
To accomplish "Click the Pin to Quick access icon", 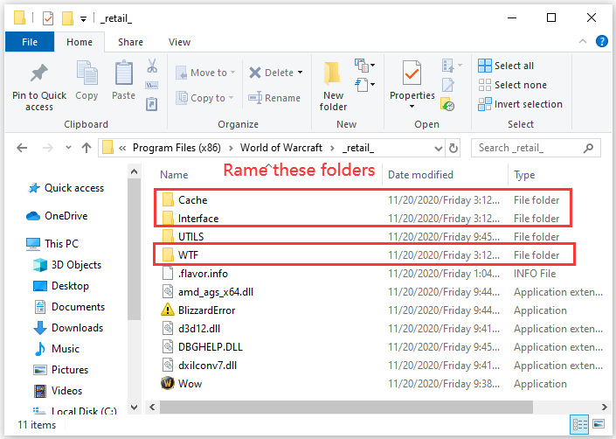I will [x=39, y=73].
